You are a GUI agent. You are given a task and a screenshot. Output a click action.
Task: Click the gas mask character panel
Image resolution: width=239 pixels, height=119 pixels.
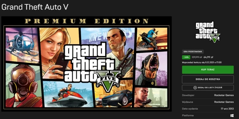click(x=24, y=85)
